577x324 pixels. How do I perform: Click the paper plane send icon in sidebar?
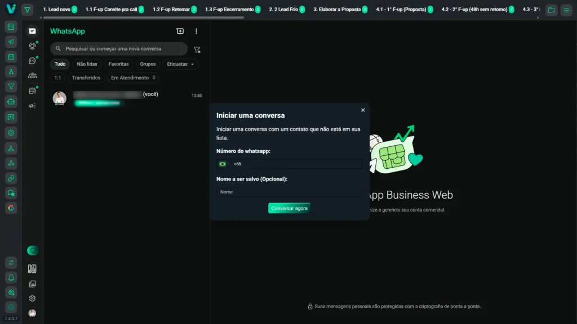tap(11, 42)
